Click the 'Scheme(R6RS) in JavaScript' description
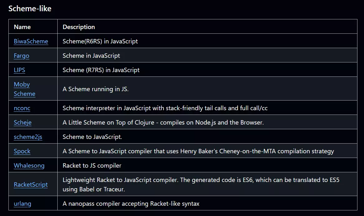Image resolution: width=364 pixels, height=216 pixels. click(x=100, y=41)
